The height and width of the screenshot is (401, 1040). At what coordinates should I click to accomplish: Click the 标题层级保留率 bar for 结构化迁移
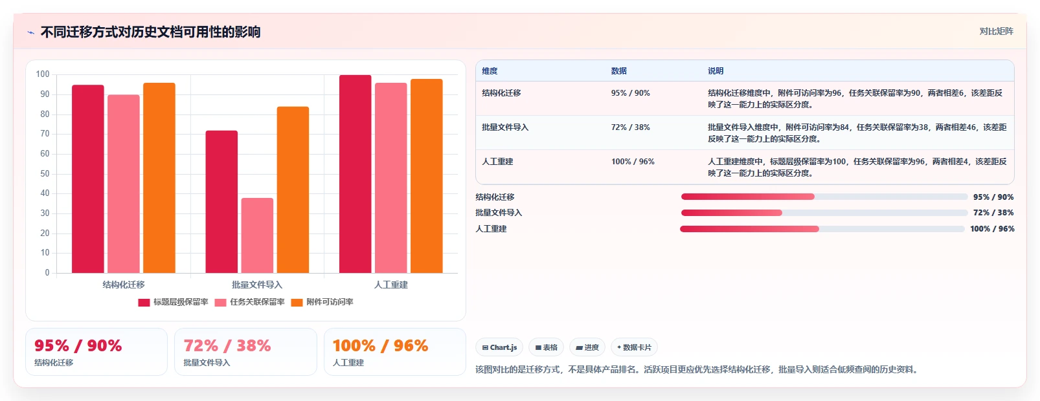(x=88, y=179)
